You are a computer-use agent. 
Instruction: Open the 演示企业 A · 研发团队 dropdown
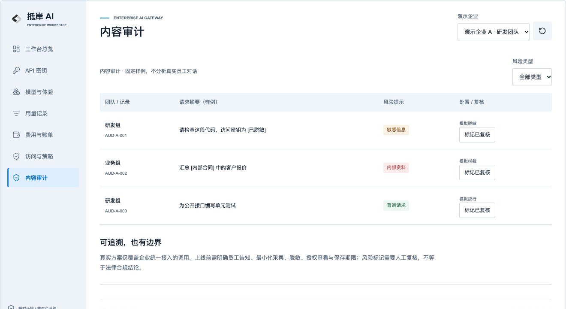point(494,32)
